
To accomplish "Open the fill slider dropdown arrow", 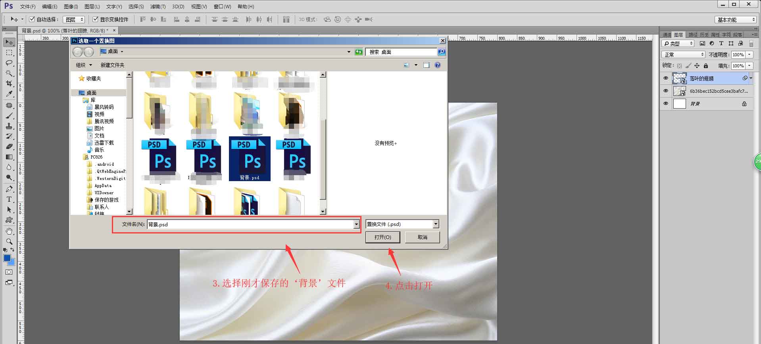I will 749,66.
